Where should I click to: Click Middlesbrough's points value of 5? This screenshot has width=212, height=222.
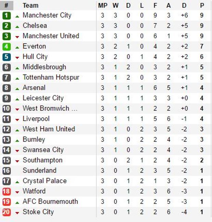point(202,67)
